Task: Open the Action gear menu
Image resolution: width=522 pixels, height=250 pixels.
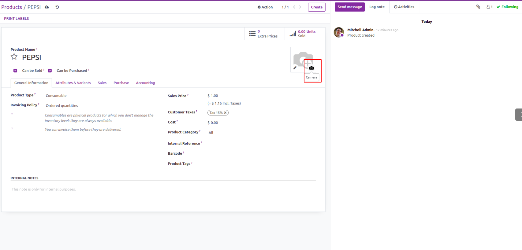Action: click(x=265, y=7)
